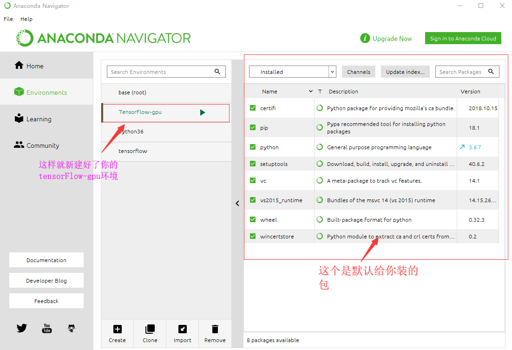
Task: Click certifi version 2018.10.15
Action: [x=483, y=108]
